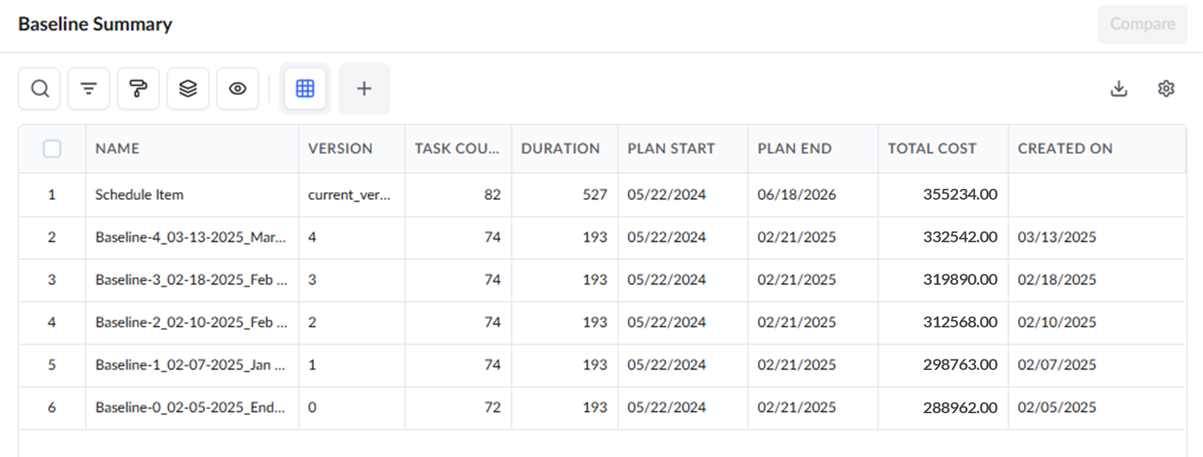The width and height of the screenshot is (1203, 457).
Task: Click the DURATION column header
Action: coord(560,148)
